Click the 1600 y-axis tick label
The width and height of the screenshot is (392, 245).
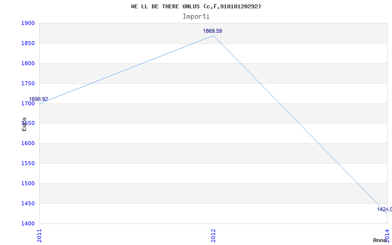[x=28, y=144]
